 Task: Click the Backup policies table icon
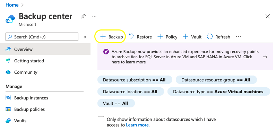8,109
